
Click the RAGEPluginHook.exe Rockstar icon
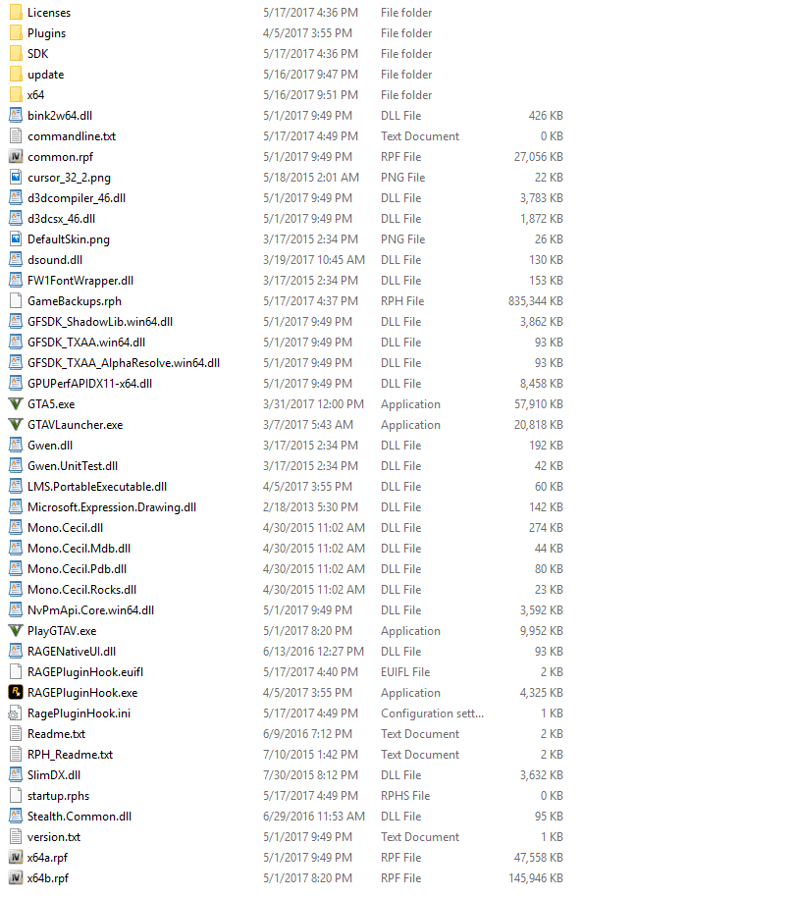pos(16,693)
